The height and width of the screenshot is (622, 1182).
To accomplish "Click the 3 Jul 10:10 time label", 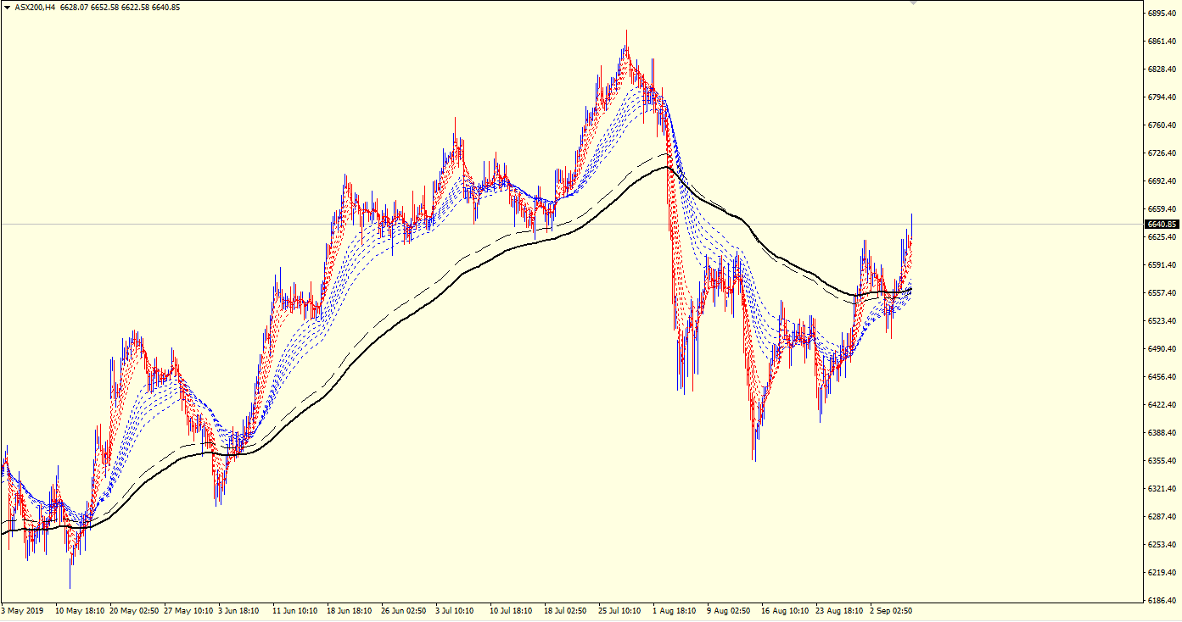I will (x=456, y=610).
